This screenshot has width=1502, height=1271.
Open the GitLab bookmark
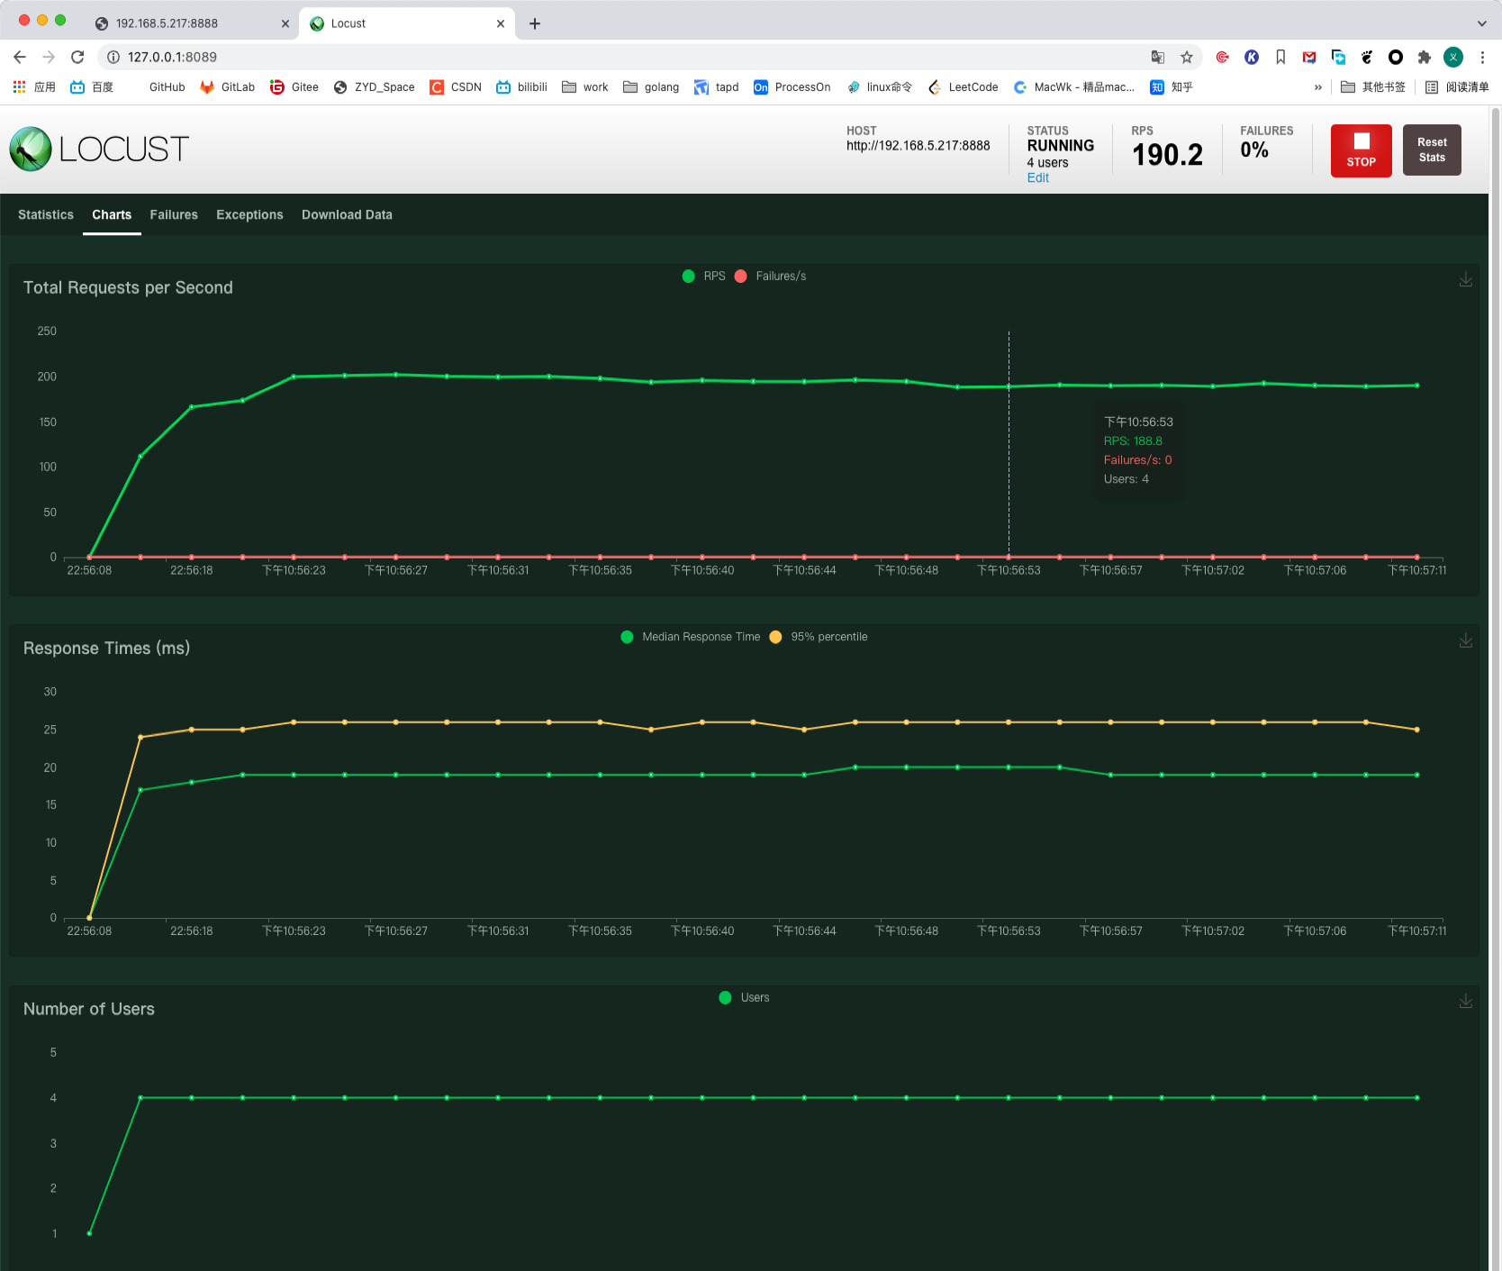tap(227, 87)
